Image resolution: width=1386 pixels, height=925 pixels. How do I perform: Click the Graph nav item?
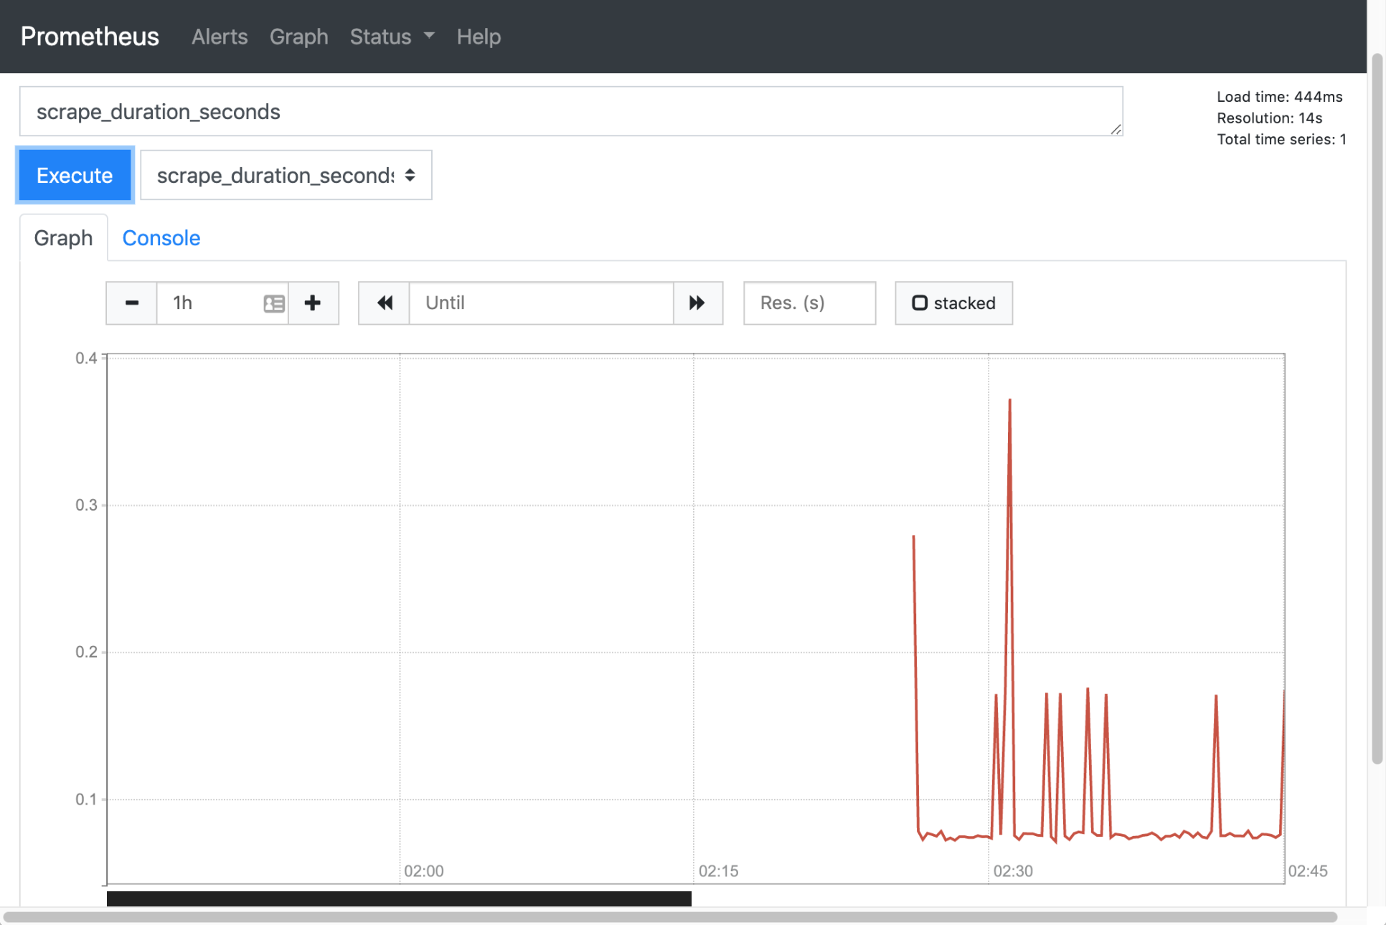coord(298,37)
